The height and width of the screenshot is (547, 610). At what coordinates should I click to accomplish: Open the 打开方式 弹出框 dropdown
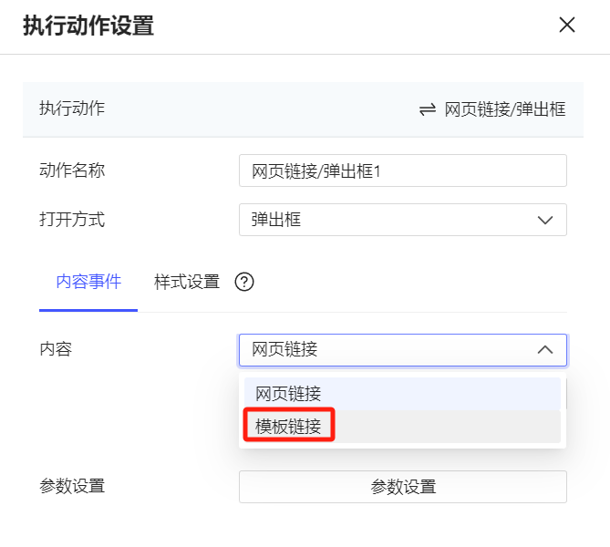[403, 220]
